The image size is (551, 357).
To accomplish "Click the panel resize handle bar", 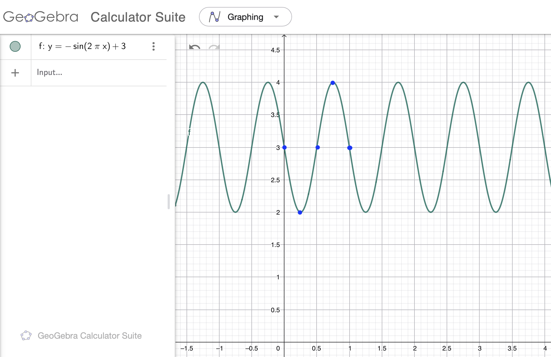I will 169,201.
